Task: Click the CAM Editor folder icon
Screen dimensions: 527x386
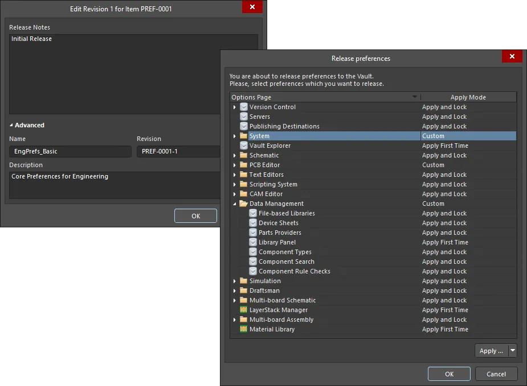Action: pos(244,194)
